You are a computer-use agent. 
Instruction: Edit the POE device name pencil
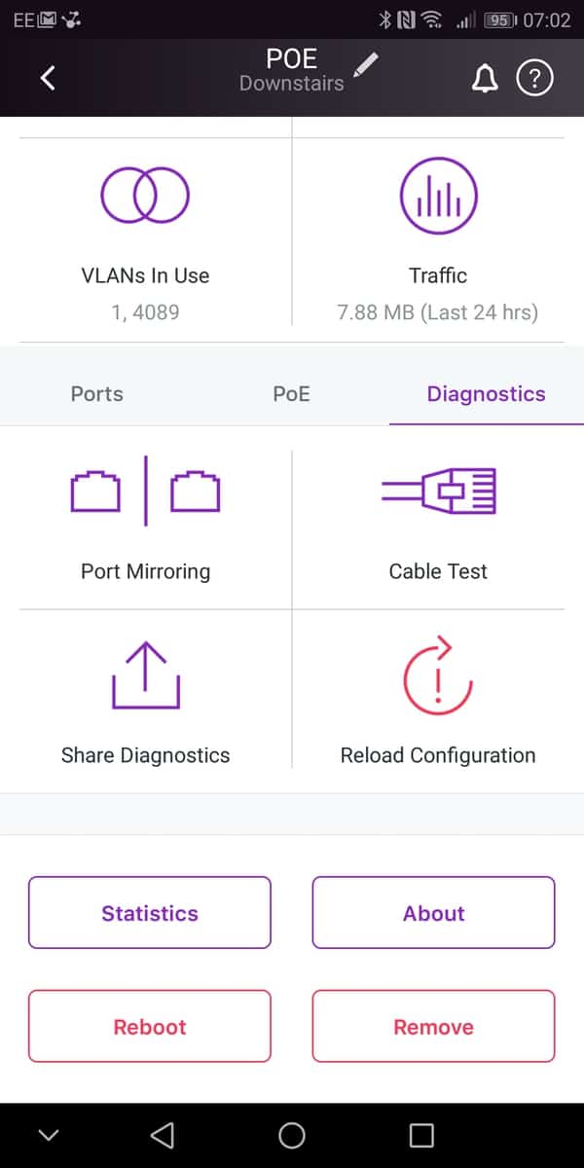point(366,65)
